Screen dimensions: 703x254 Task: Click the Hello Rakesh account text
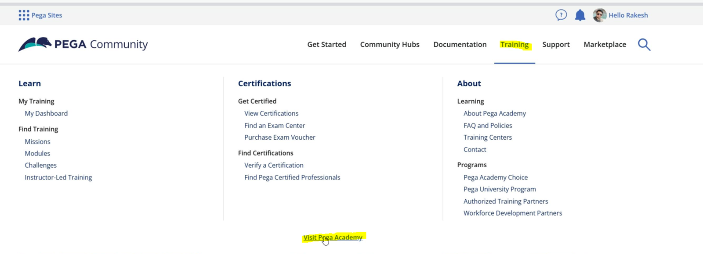628,15
